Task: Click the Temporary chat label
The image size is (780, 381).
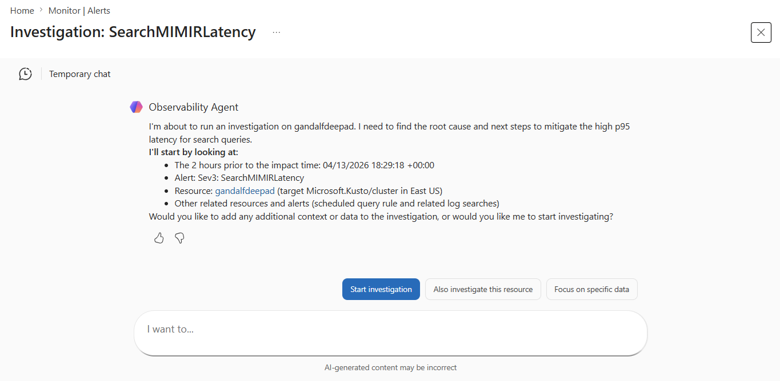Action: tap(80, 74)
